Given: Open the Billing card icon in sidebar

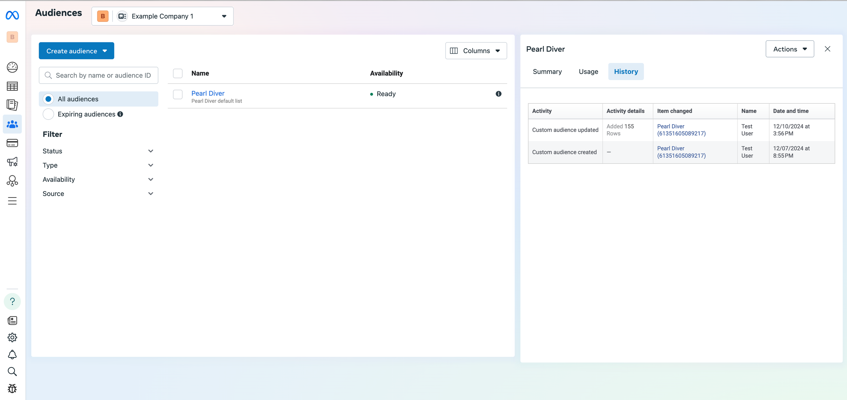Looking at the screenshot, I should tap(12, 143).
